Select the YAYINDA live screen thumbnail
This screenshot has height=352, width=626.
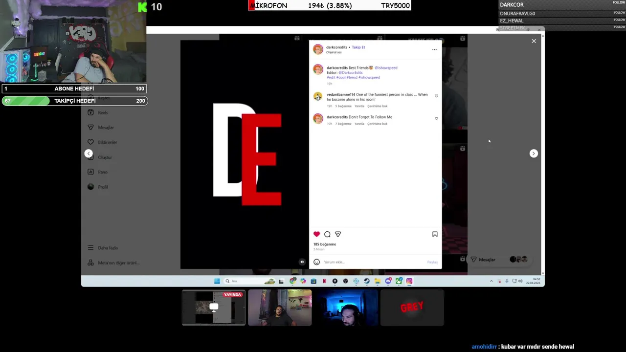point(214,308)
